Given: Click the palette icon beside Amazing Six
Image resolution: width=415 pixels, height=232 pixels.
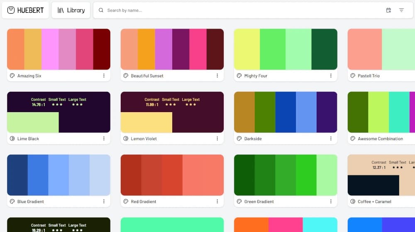Looking at the screenshot, I should coord(12,76).
